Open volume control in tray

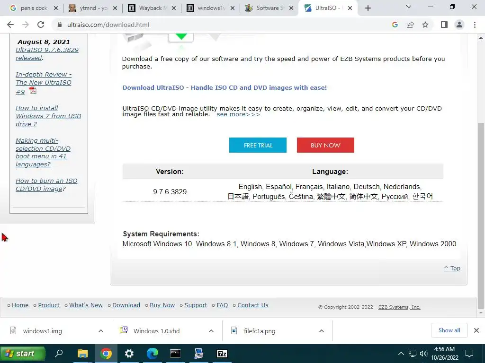click(x=423, y=354)
